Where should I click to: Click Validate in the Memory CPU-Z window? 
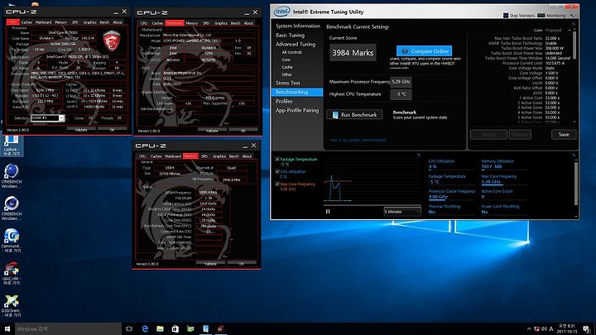(210, 264)
